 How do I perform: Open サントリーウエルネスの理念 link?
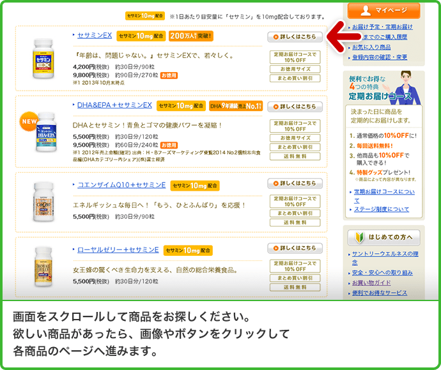(x=385, y=258)
